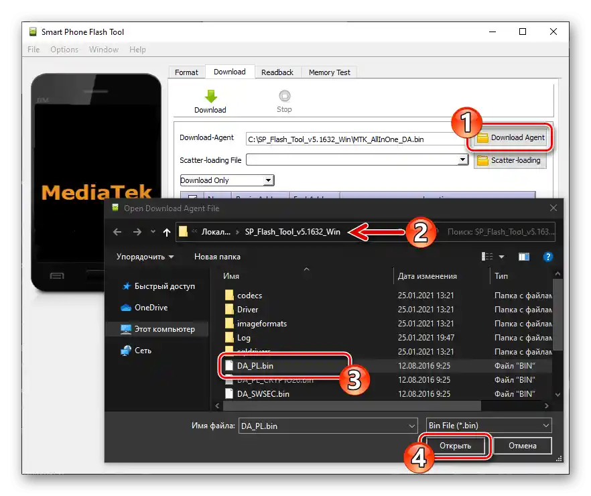Screen dimensions: 591x496
Task: Click the Download-Agent path field
Action: tap(355, 139)
